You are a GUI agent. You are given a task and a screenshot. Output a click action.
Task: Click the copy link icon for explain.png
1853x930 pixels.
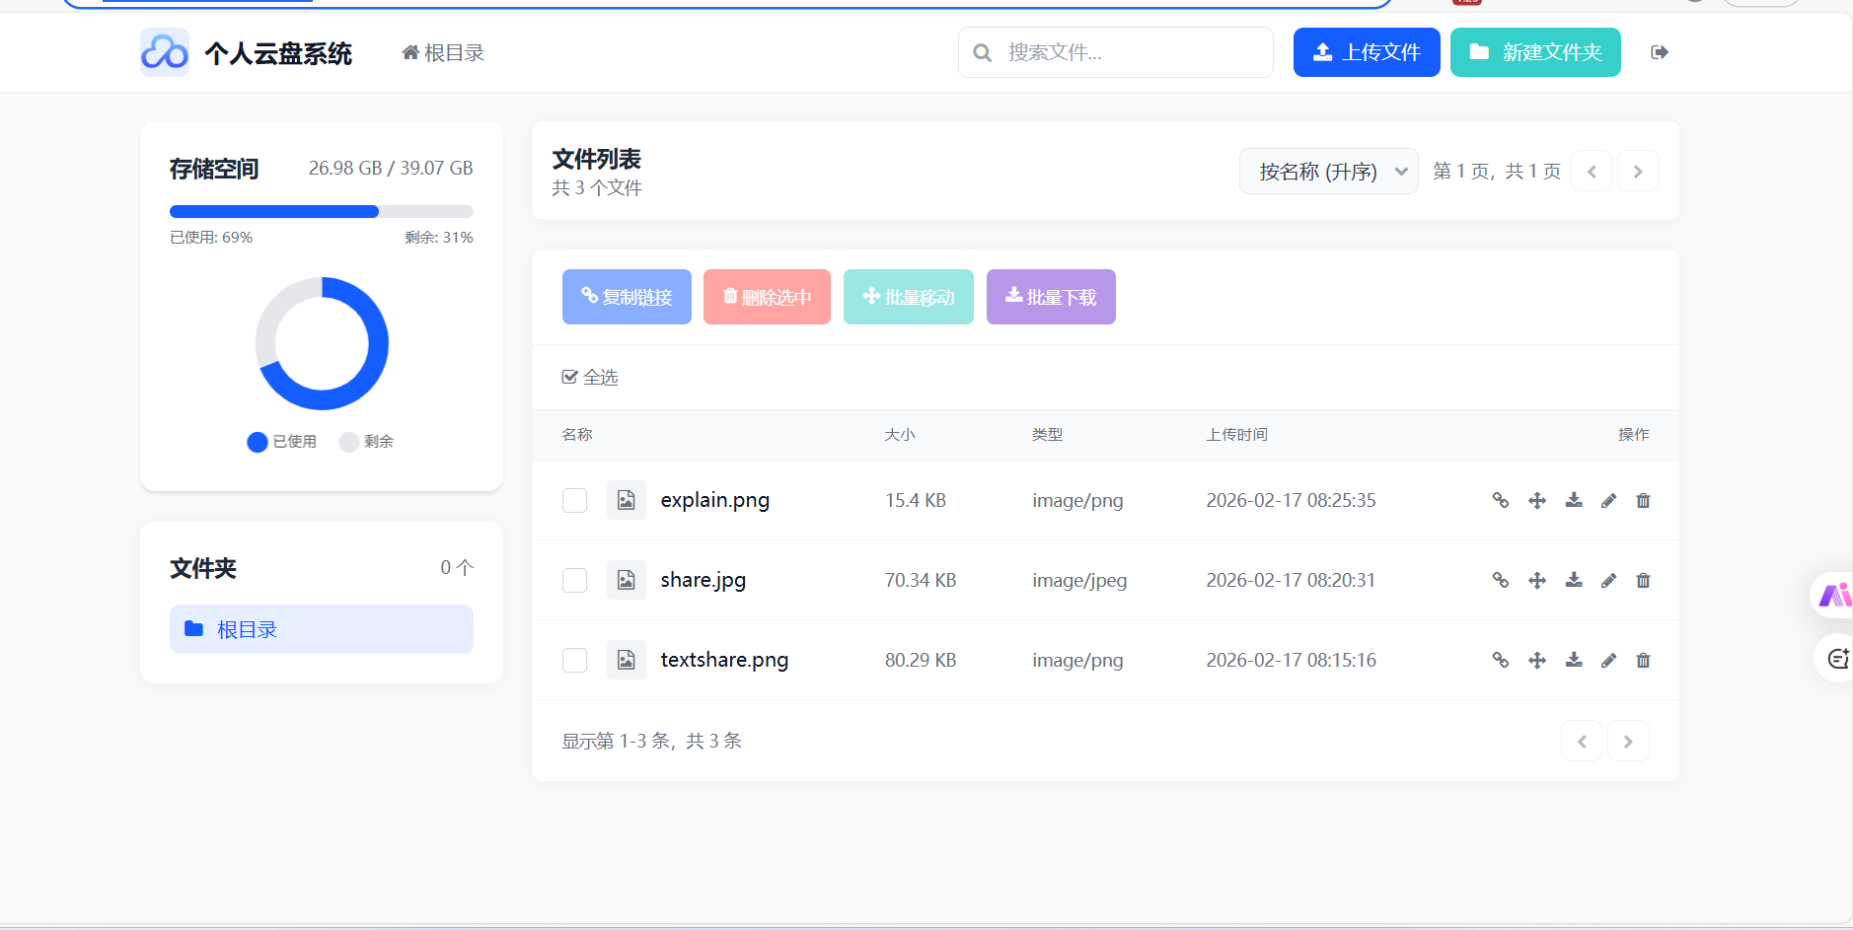coord(1500,500)
